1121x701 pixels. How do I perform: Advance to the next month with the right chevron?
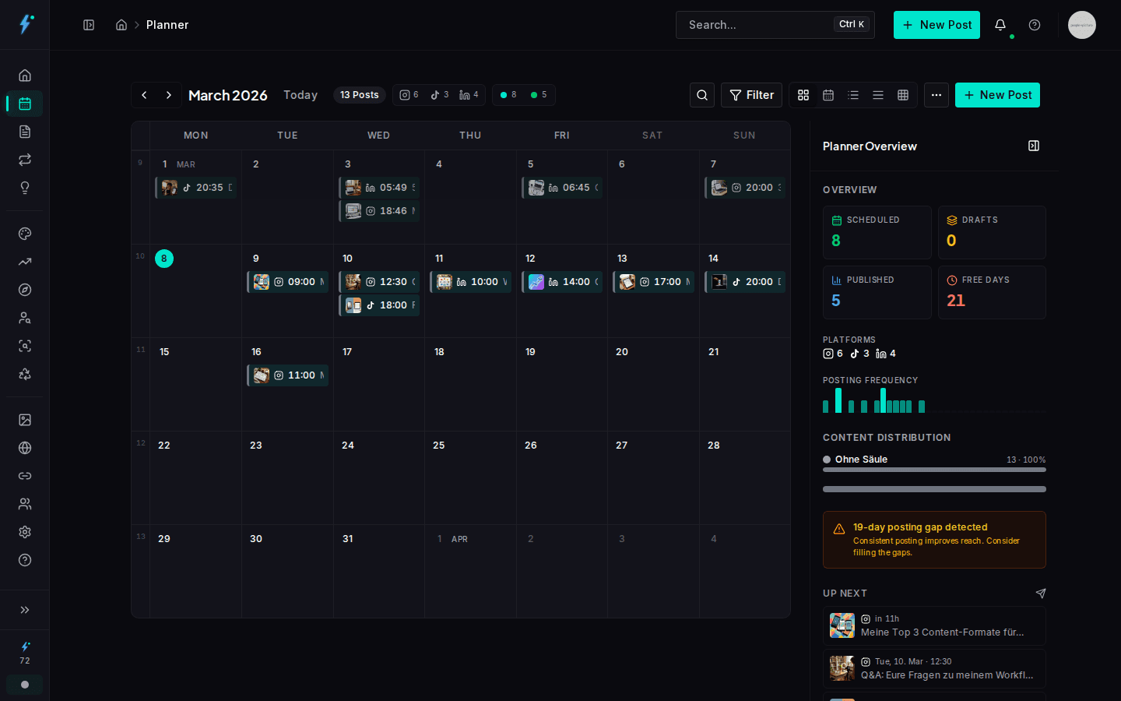tap(169, 95)
